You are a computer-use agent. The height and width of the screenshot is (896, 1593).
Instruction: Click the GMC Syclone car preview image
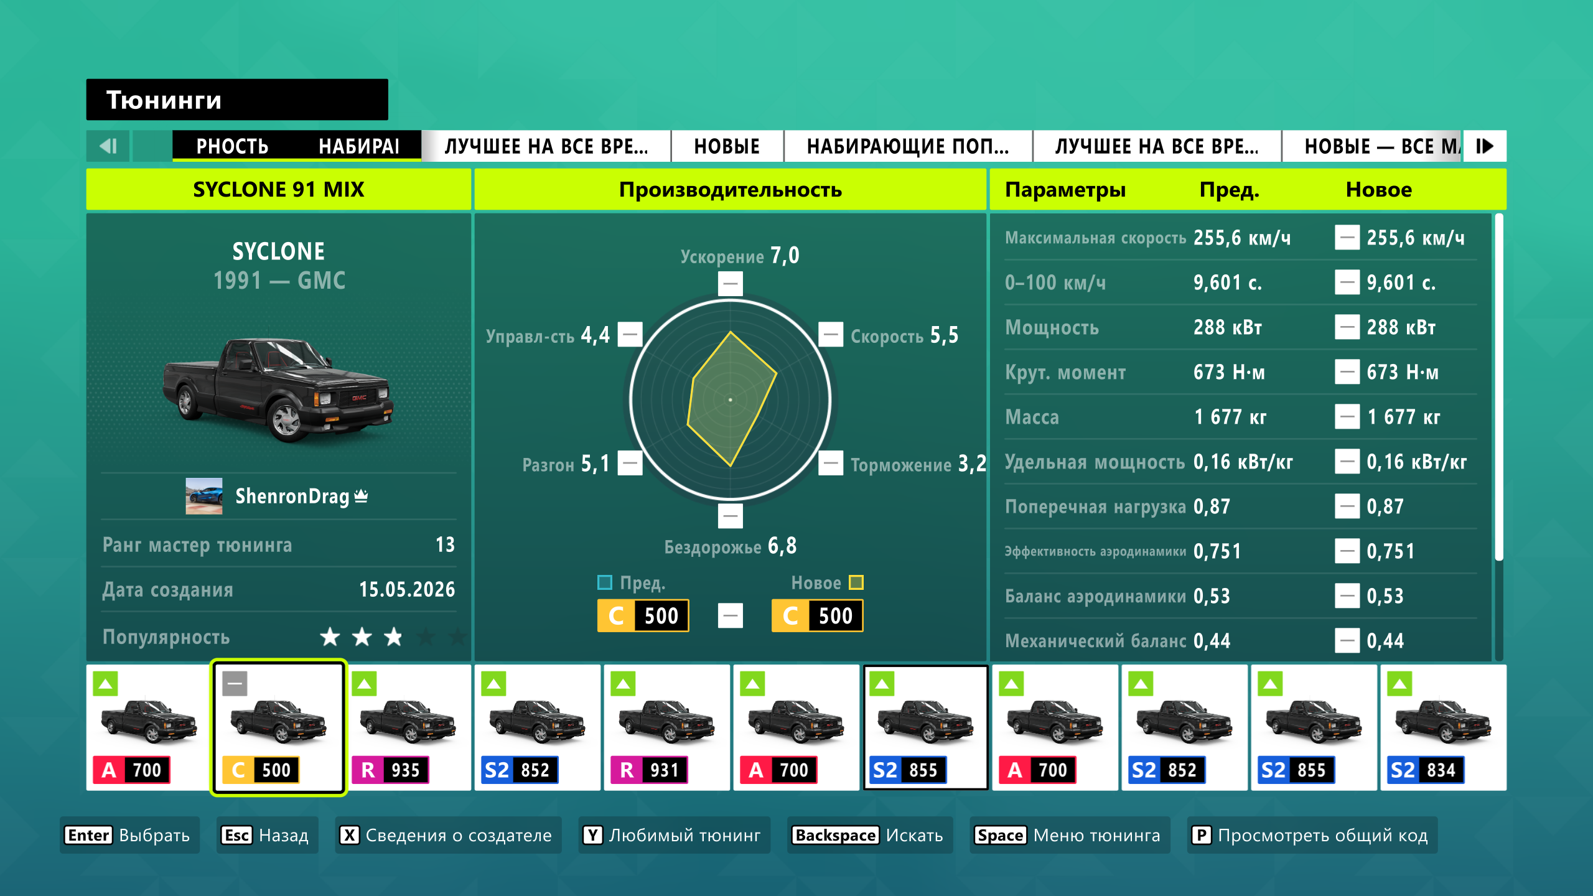pos(278,390)
